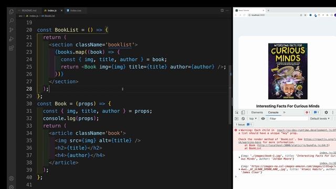
Task: Split the editor to the right
Action: [222, 10]
